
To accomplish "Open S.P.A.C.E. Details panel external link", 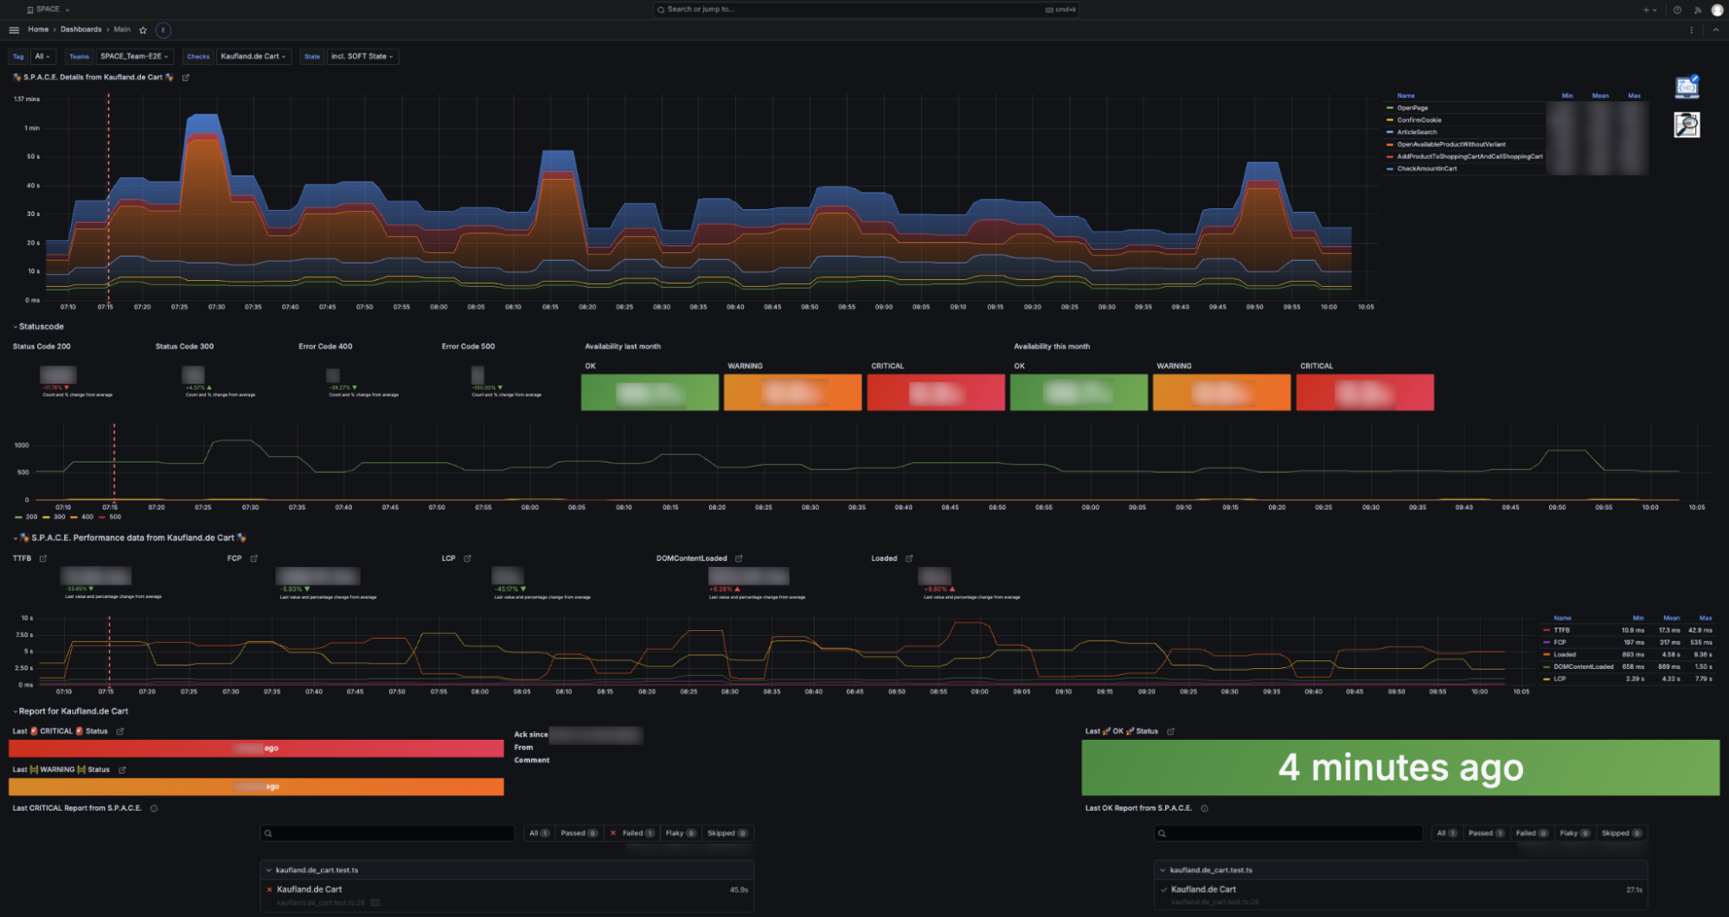I will coord(186,77).
